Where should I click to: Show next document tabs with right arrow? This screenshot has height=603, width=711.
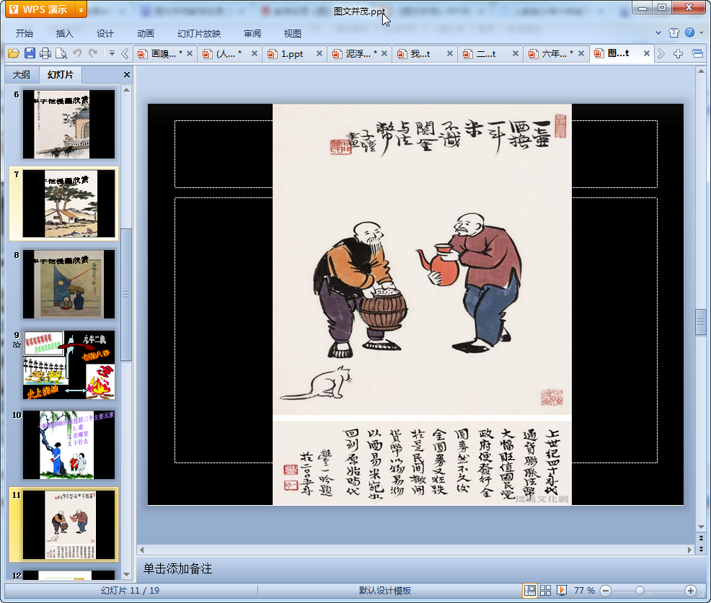point(661,53)
